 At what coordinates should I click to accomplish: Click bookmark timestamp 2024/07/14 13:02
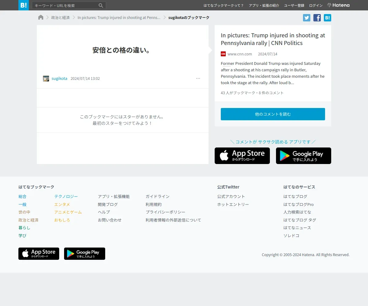click(x=85, y=79)
